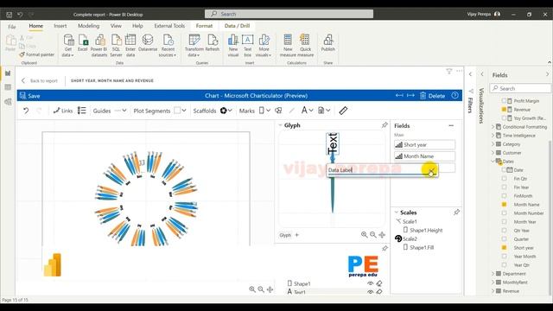Refresh the data queries
The image size is (553, 311).
click(213, 43)
